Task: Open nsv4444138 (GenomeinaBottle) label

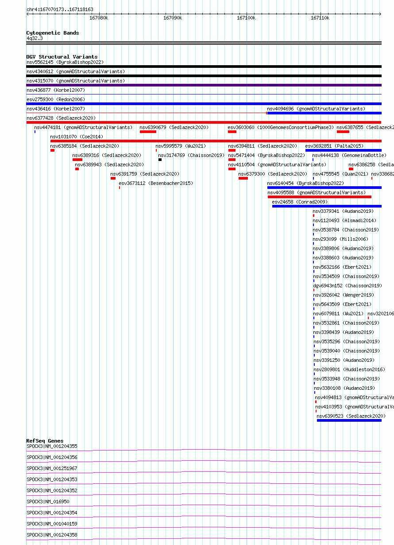Action: (349, 155)
